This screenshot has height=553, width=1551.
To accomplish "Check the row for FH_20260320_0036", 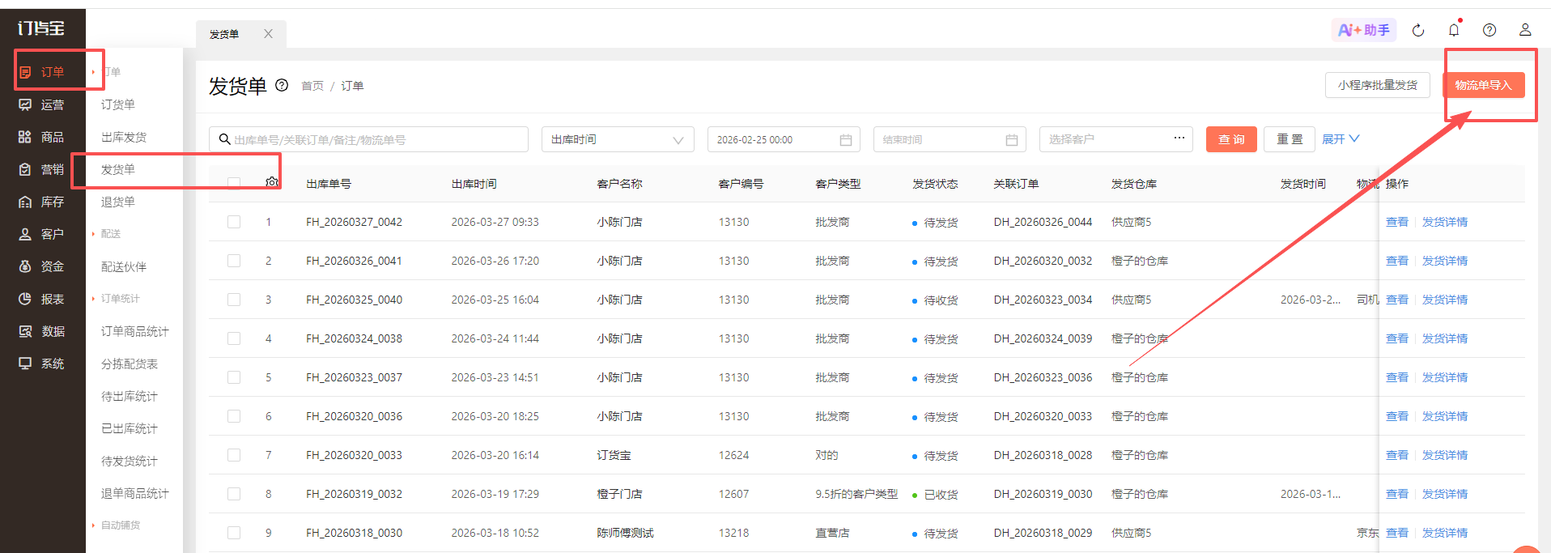I will [x=234, y=416].
